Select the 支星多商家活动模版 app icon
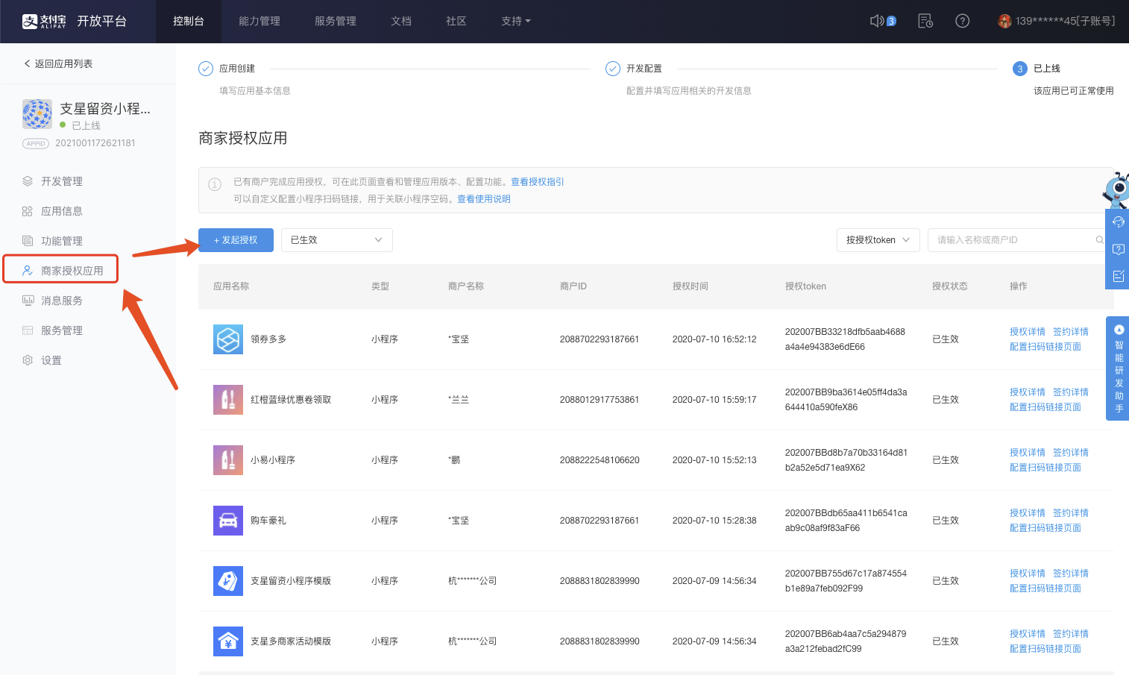1129x675 pixels. pos(228,641)
